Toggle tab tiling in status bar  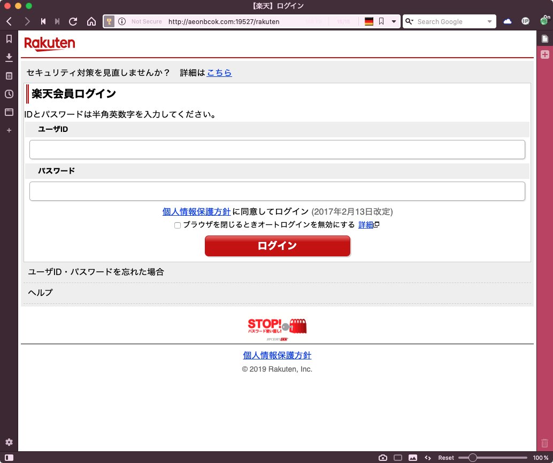(398, 458)
